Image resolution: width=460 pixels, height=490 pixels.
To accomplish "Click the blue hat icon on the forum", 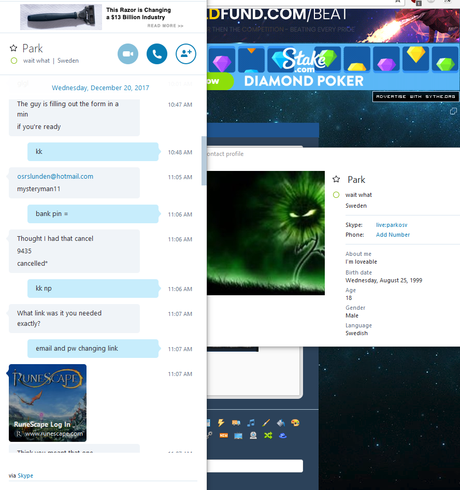I will coord(283,436).
